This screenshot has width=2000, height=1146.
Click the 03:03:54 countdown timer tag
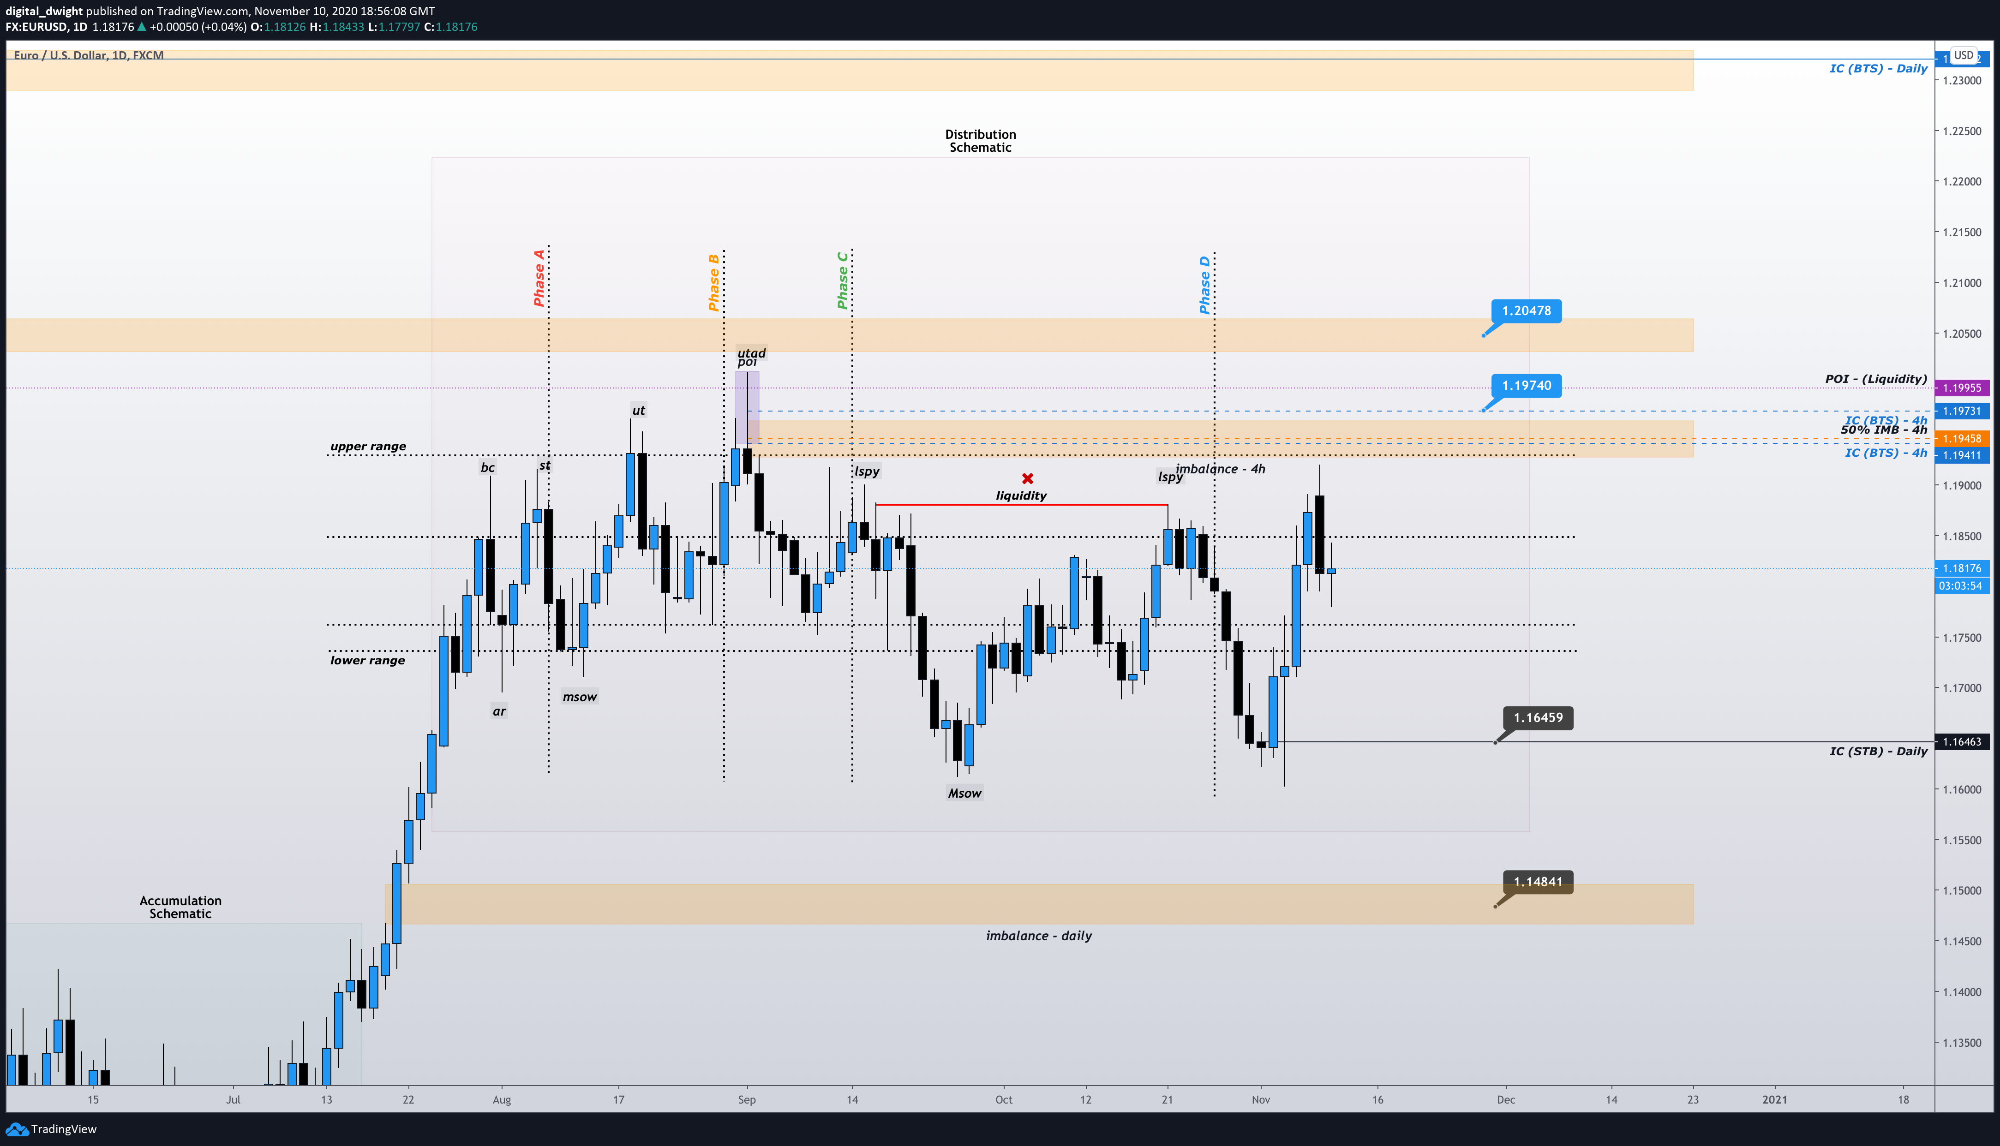[x=1961, y=585]
